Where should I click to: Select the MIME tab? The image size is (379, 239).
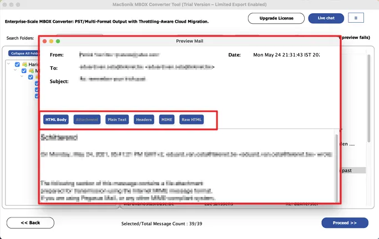click(x=166, y=119)
